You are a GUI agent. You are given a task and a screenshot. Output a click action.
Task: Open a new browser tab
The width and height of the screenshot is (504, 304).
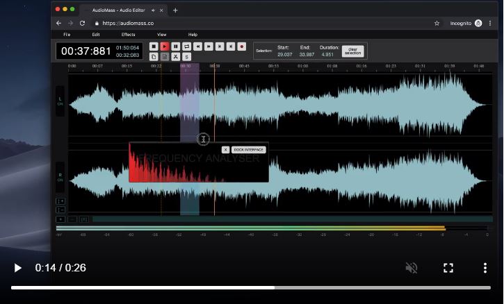pos(175,10)
